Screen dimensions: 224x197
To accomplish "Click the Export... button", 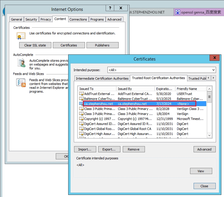I will [x=109, y=149].
